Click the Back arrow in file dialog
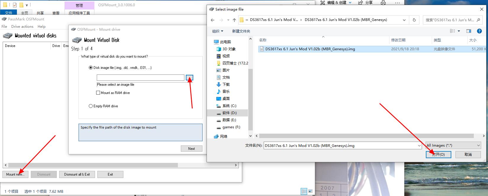 tap(212, 20)
